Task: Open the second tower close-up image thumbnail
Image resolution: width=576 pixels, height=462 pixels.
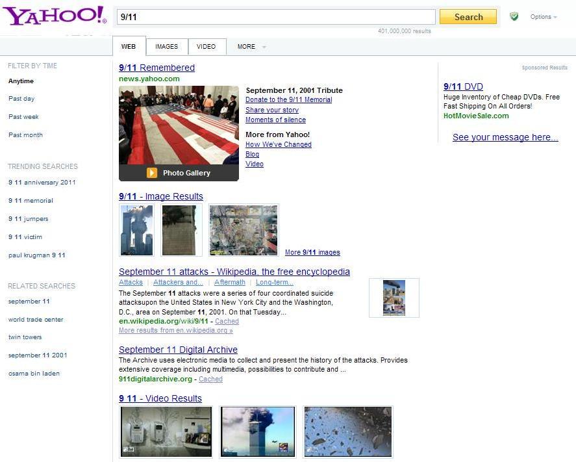Action: (181, 230)
